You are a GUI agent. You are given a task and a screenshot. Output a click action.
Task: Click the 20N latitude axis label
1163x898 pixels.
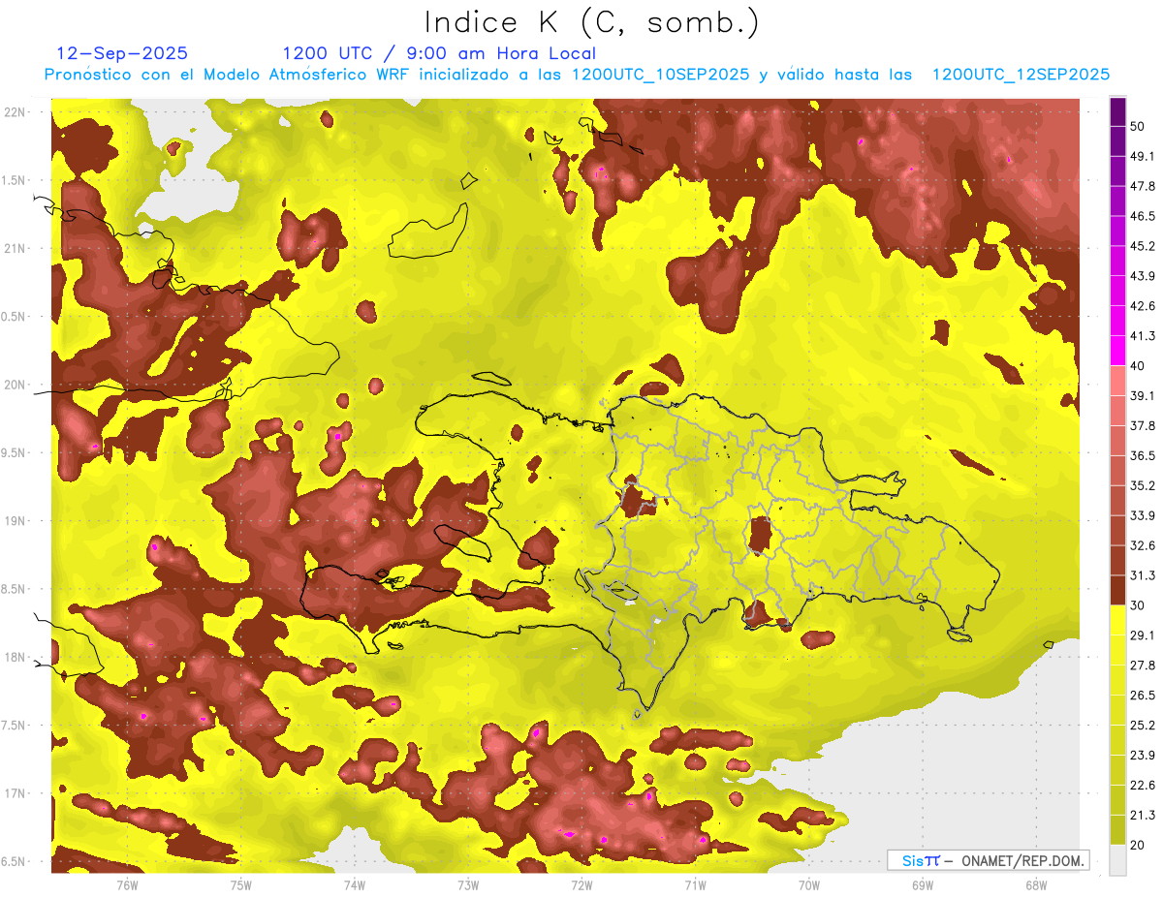[x=17, y=385]
